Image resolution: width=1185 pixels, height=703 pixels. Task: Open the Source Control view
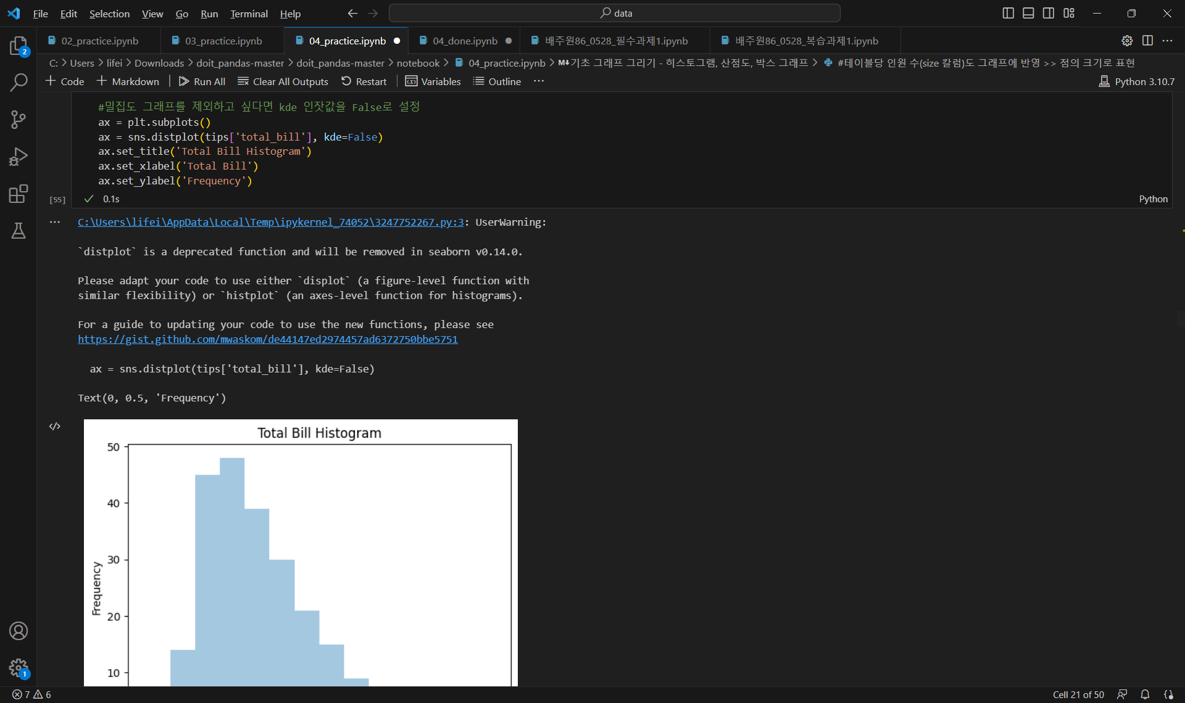pos(19,120)
